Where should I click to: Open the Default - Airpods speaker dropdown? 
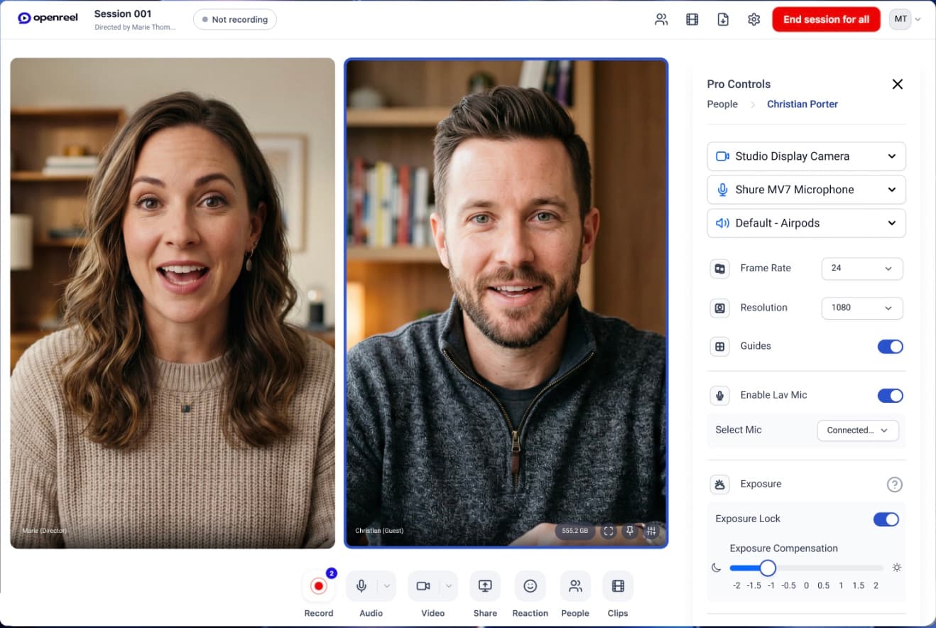coord(806,223)
